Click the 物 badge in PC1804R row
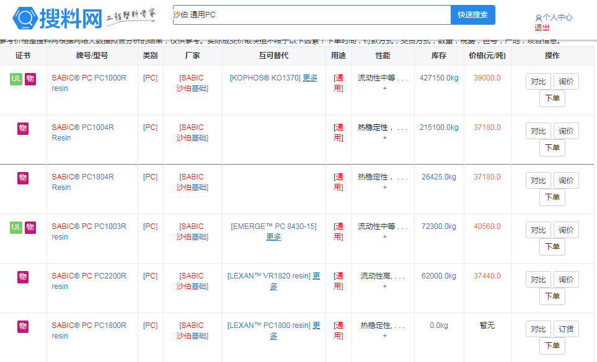597x362 pixels. (23, 178)
